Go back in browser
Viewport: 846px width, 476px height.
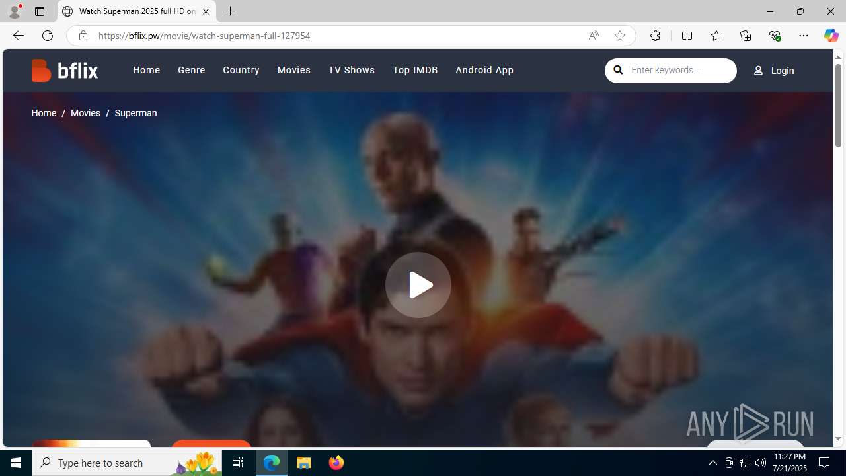(18, 36)
